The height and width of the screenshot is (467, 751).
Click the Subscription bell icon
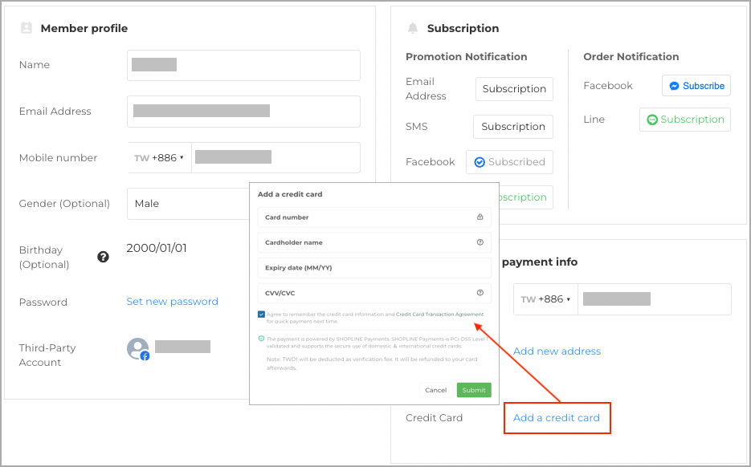pyautogui.click(x=412, y=28)
